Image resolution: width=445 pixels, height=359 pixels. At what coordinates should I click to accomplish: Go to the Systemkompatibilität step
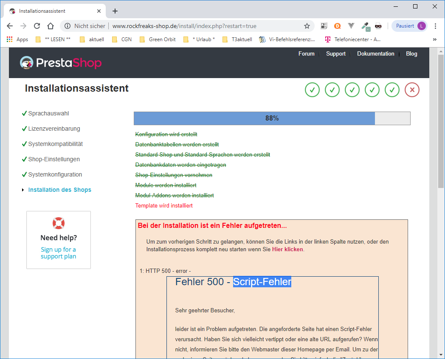55,144
